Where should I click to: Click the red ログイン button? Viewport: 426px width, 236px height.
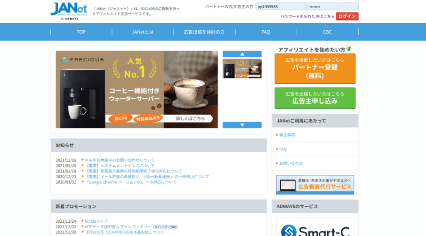347,16
